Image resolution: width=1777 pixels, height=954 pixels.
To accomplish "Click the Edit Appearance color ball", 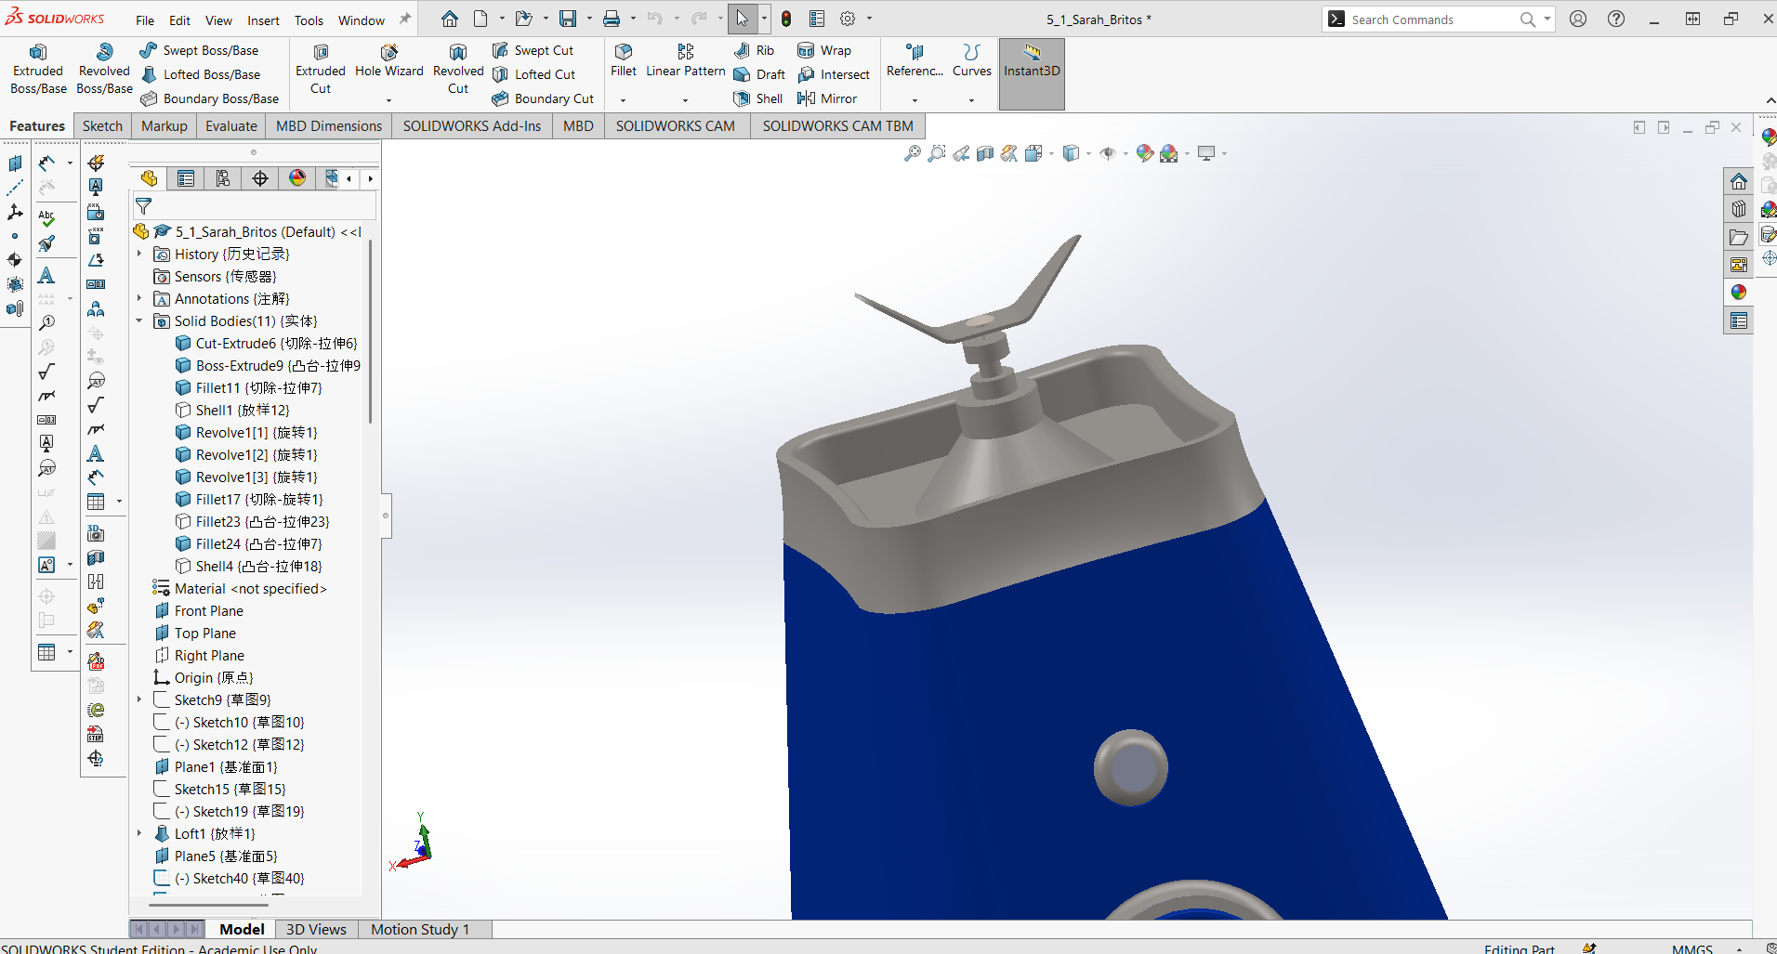I will (x=1144, y=153).
